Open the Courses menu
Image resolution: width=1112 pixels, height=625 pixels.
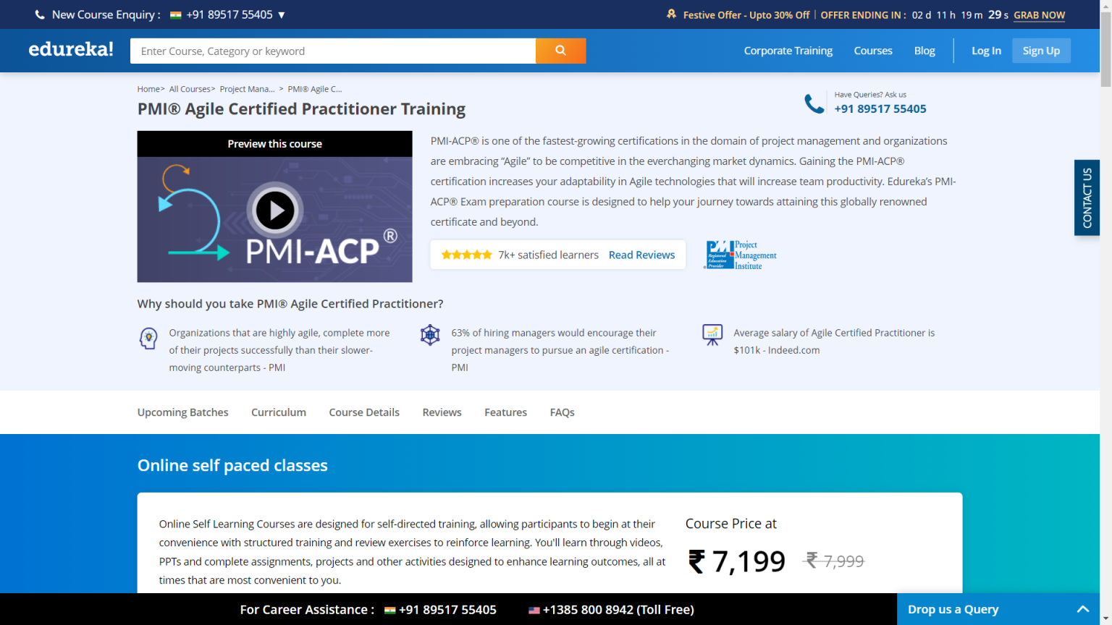[872, 51]
